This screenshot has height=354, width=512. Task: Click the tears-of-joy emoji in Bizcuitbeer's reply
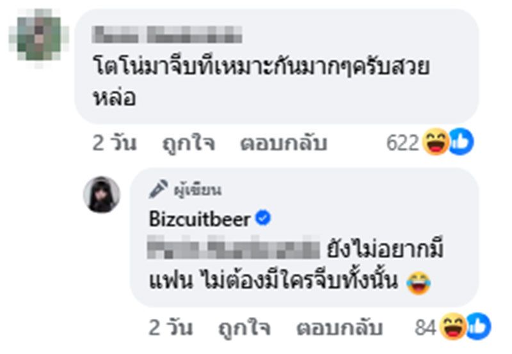point(419,282)
